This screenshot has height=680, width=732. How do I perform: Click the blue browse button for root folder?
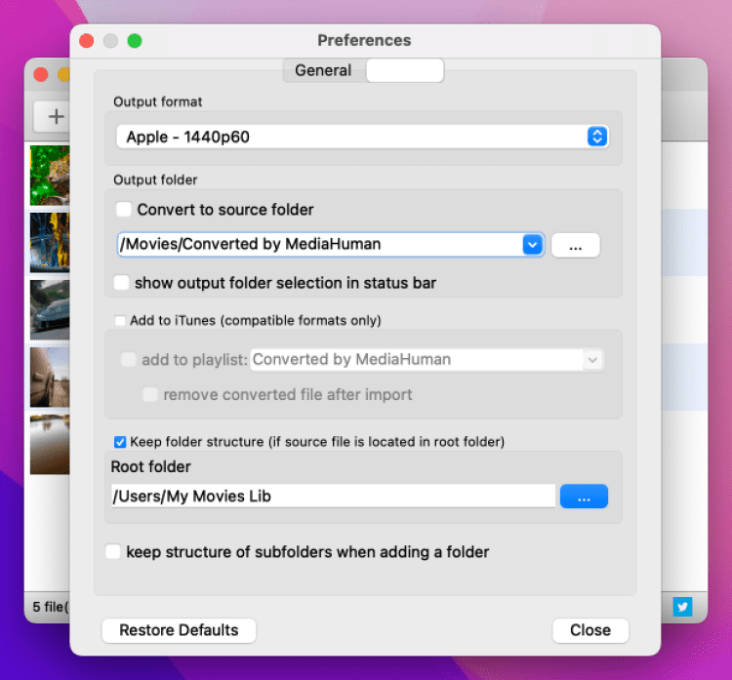tap(584, 497)
